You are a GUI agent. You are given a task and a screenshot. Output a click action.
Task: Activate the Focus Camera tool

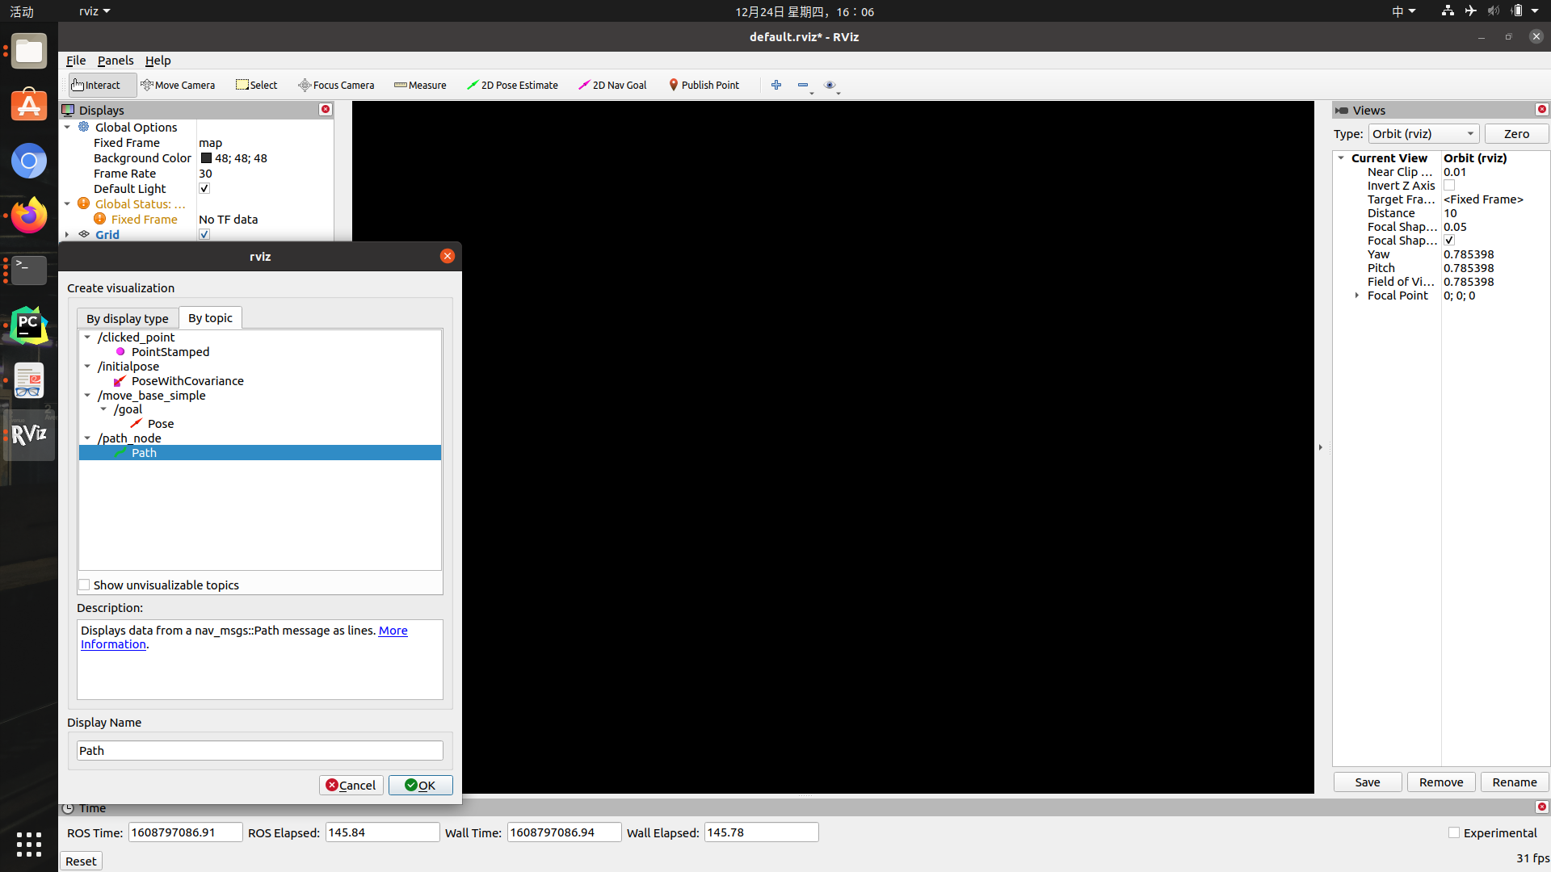click(336, 85)
